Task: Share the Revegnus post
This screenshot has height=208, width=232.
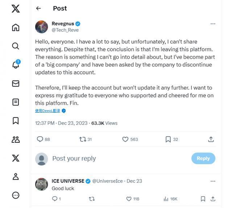Action: pos(211,139)
